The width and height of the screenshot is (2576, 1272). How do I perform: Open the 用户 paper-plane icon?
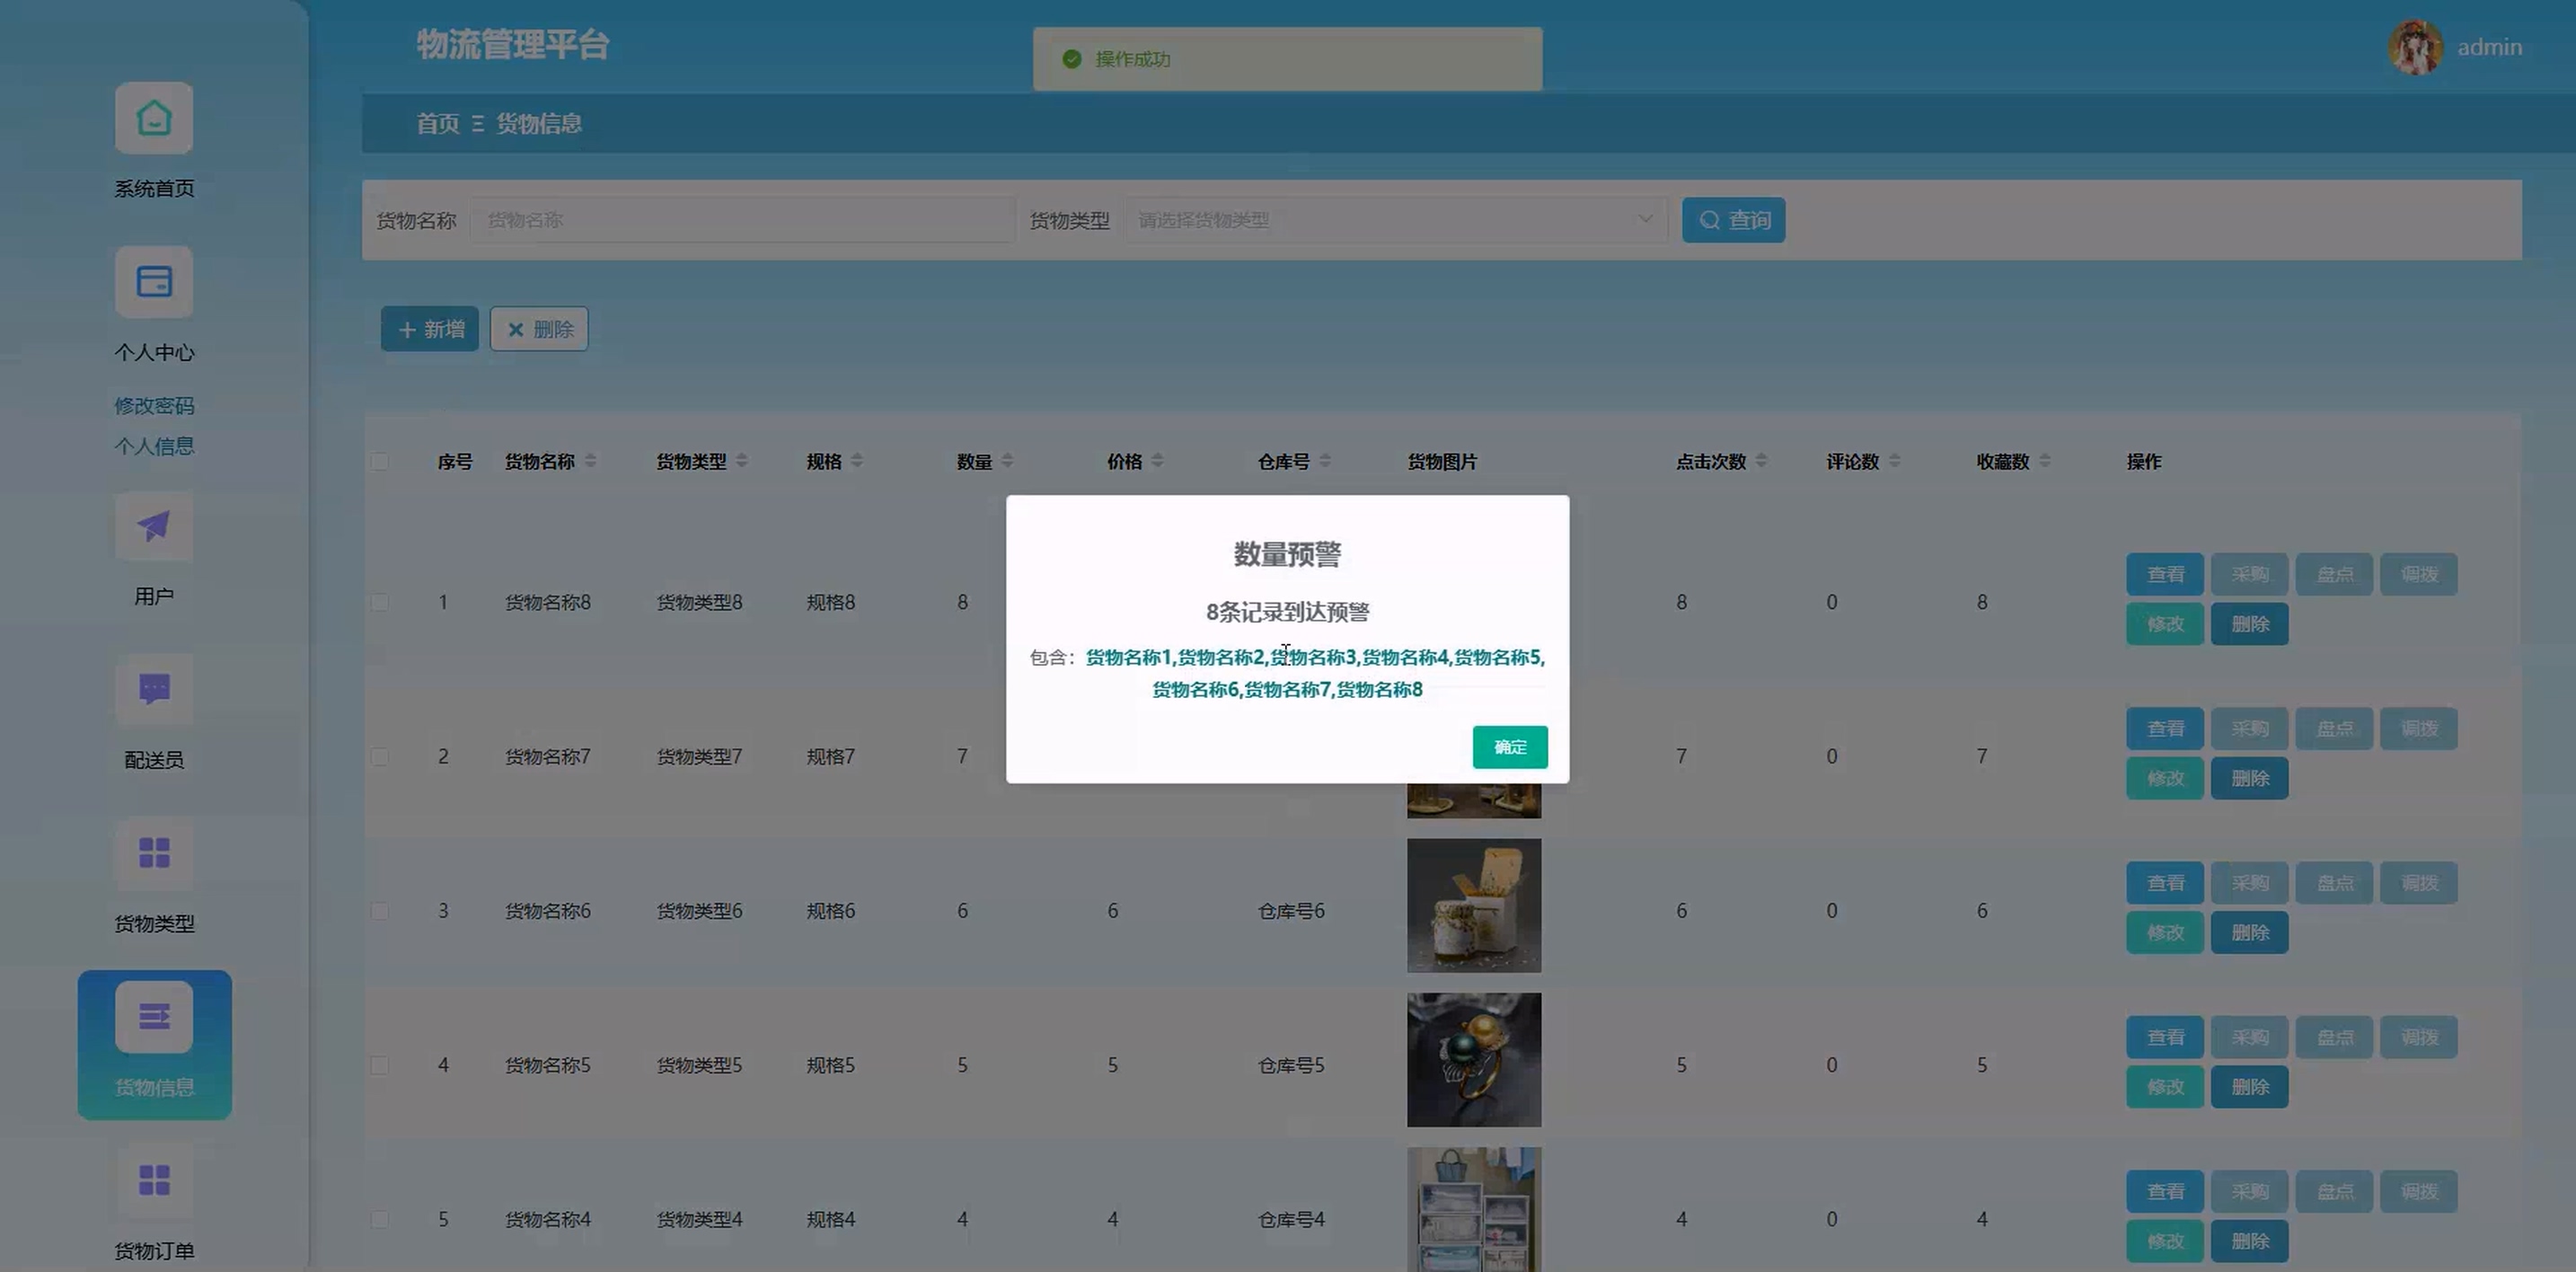154,526
